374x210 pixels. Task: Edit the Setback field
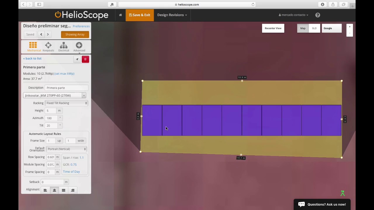pyautogui.click(x=52, y=182)
